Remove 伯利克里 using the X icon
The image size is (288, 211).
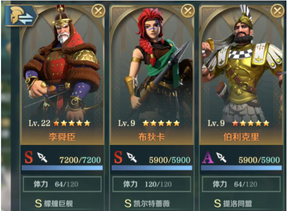pyautogui.click(x=277, y=11)
